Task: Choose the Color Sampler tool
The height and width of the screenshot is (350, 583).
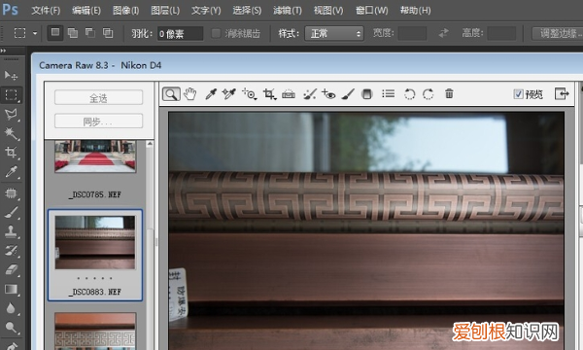Action: pyautogui.click(x=228, y=94)
